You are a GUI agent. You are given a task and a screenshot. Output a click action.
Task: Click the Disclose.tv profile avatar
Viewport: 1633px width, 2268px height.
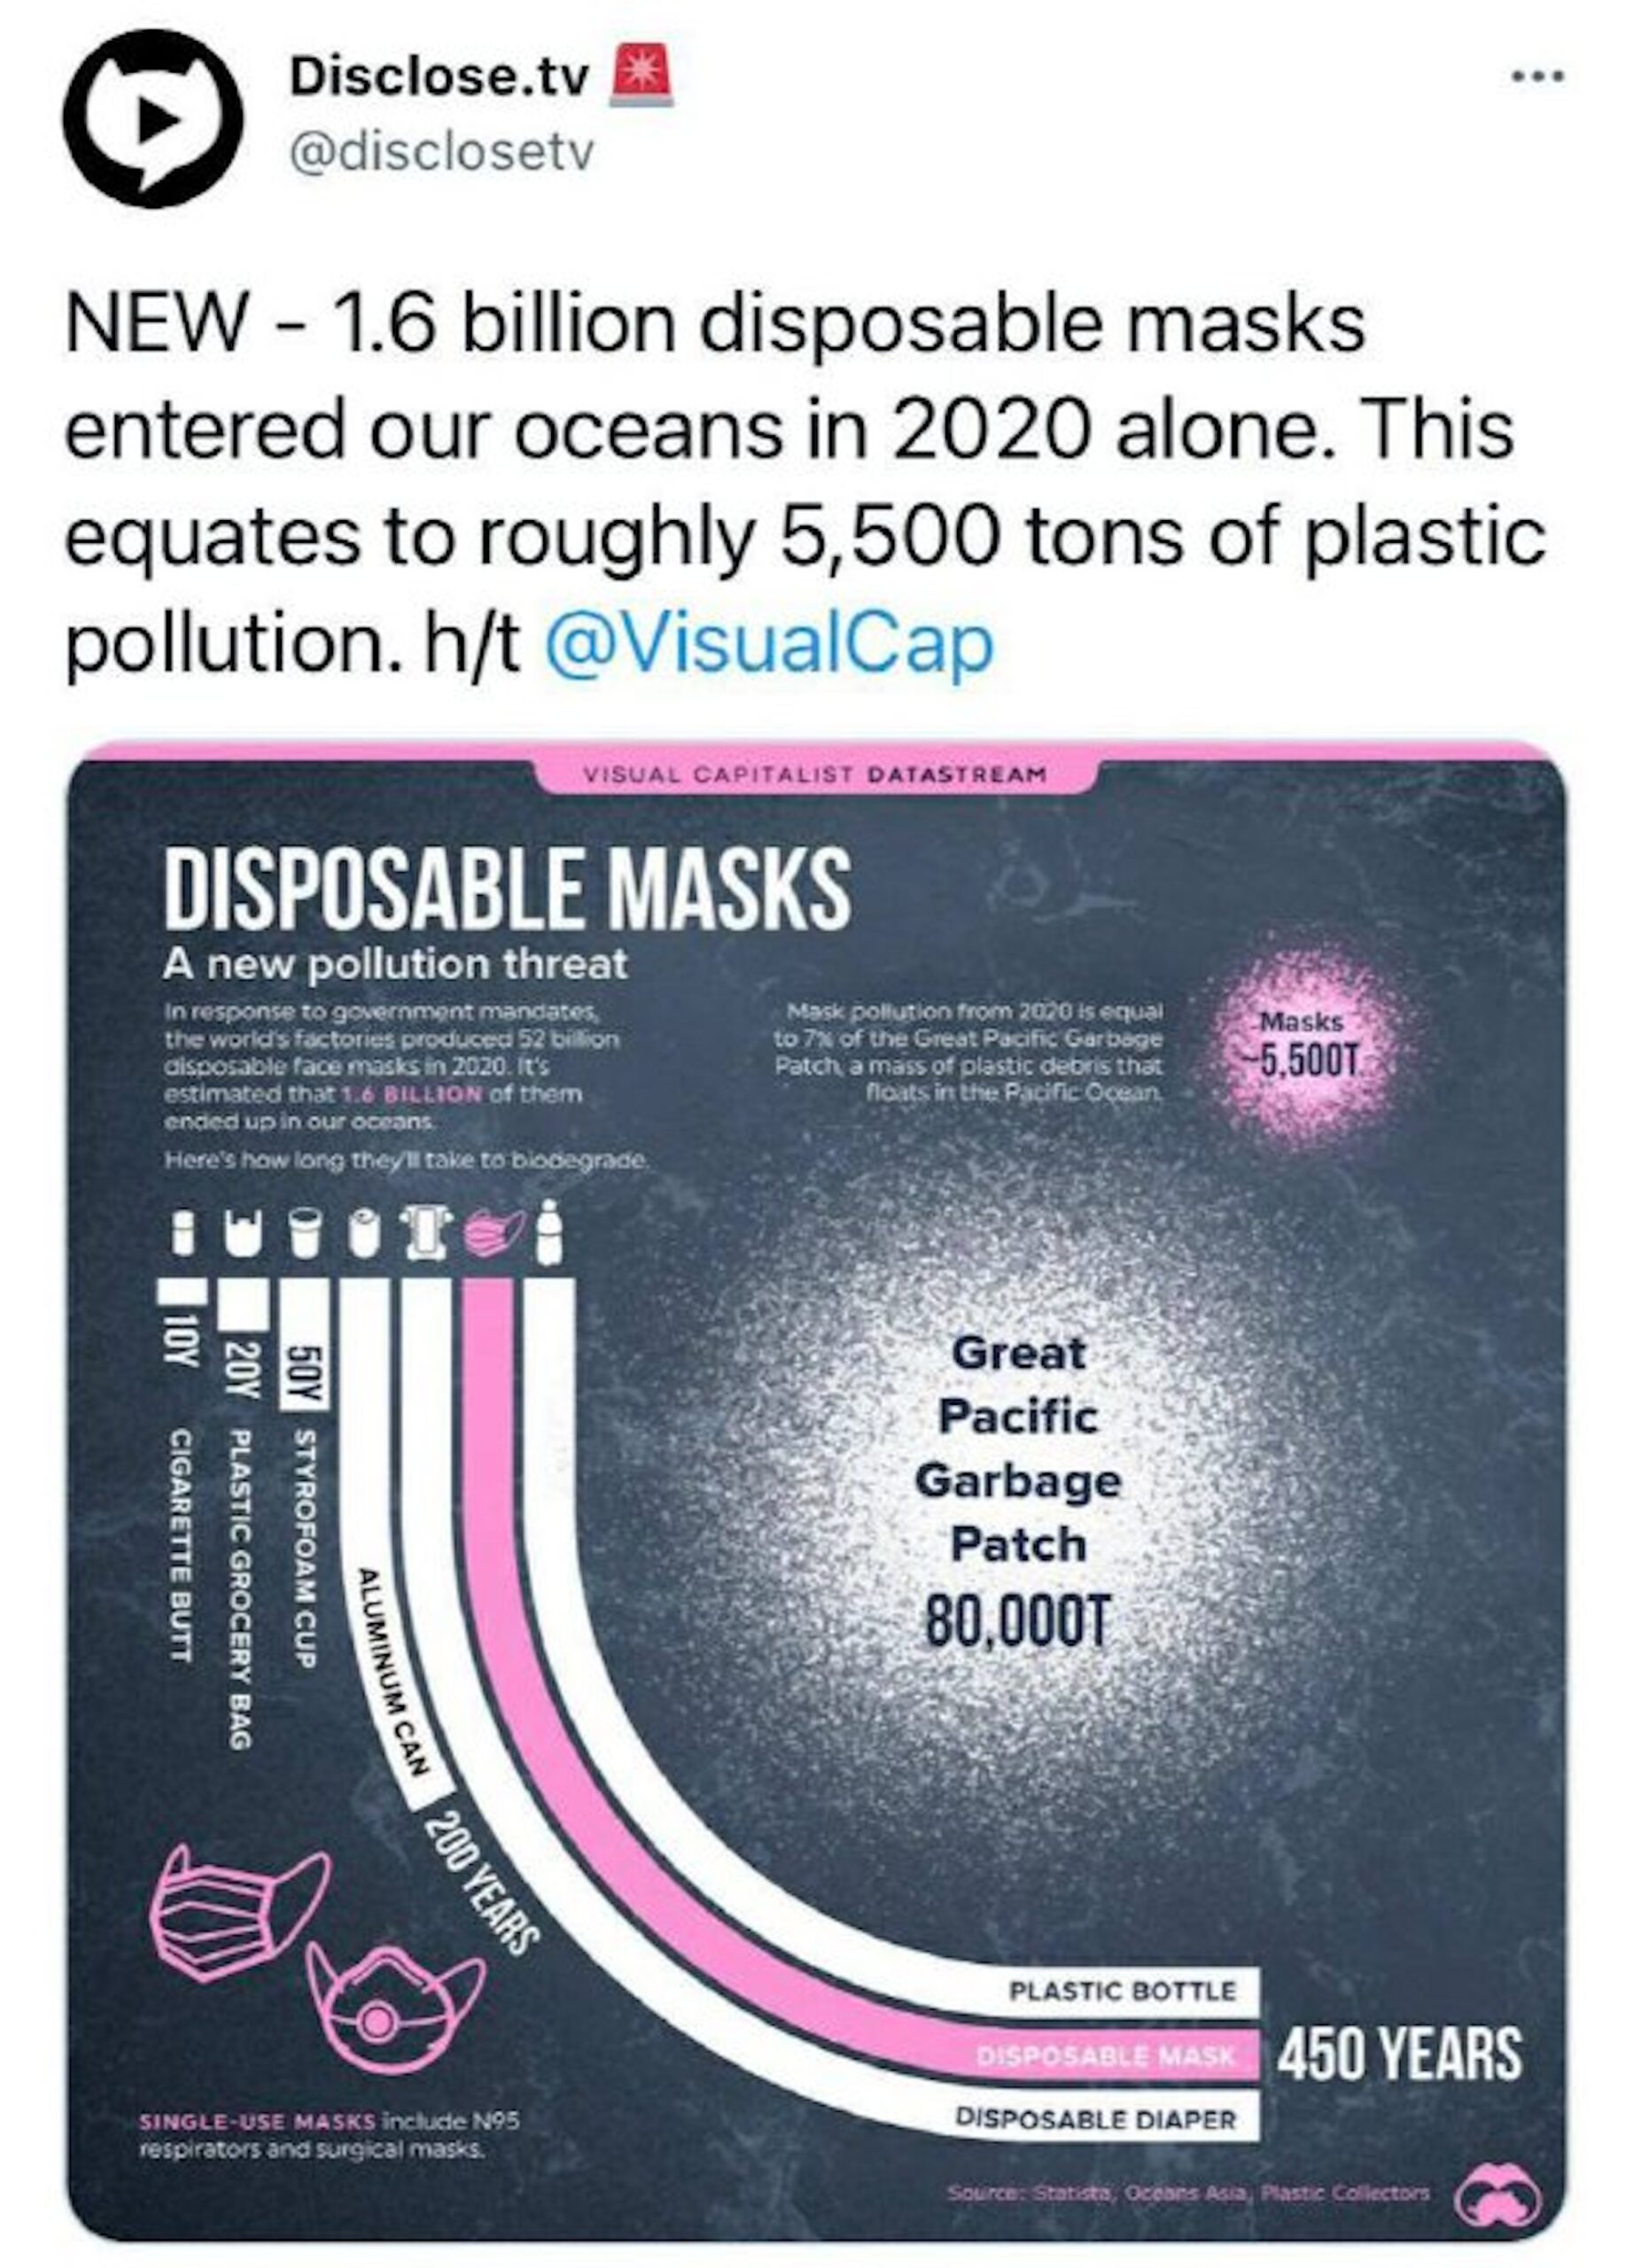[x=152, y=118]
